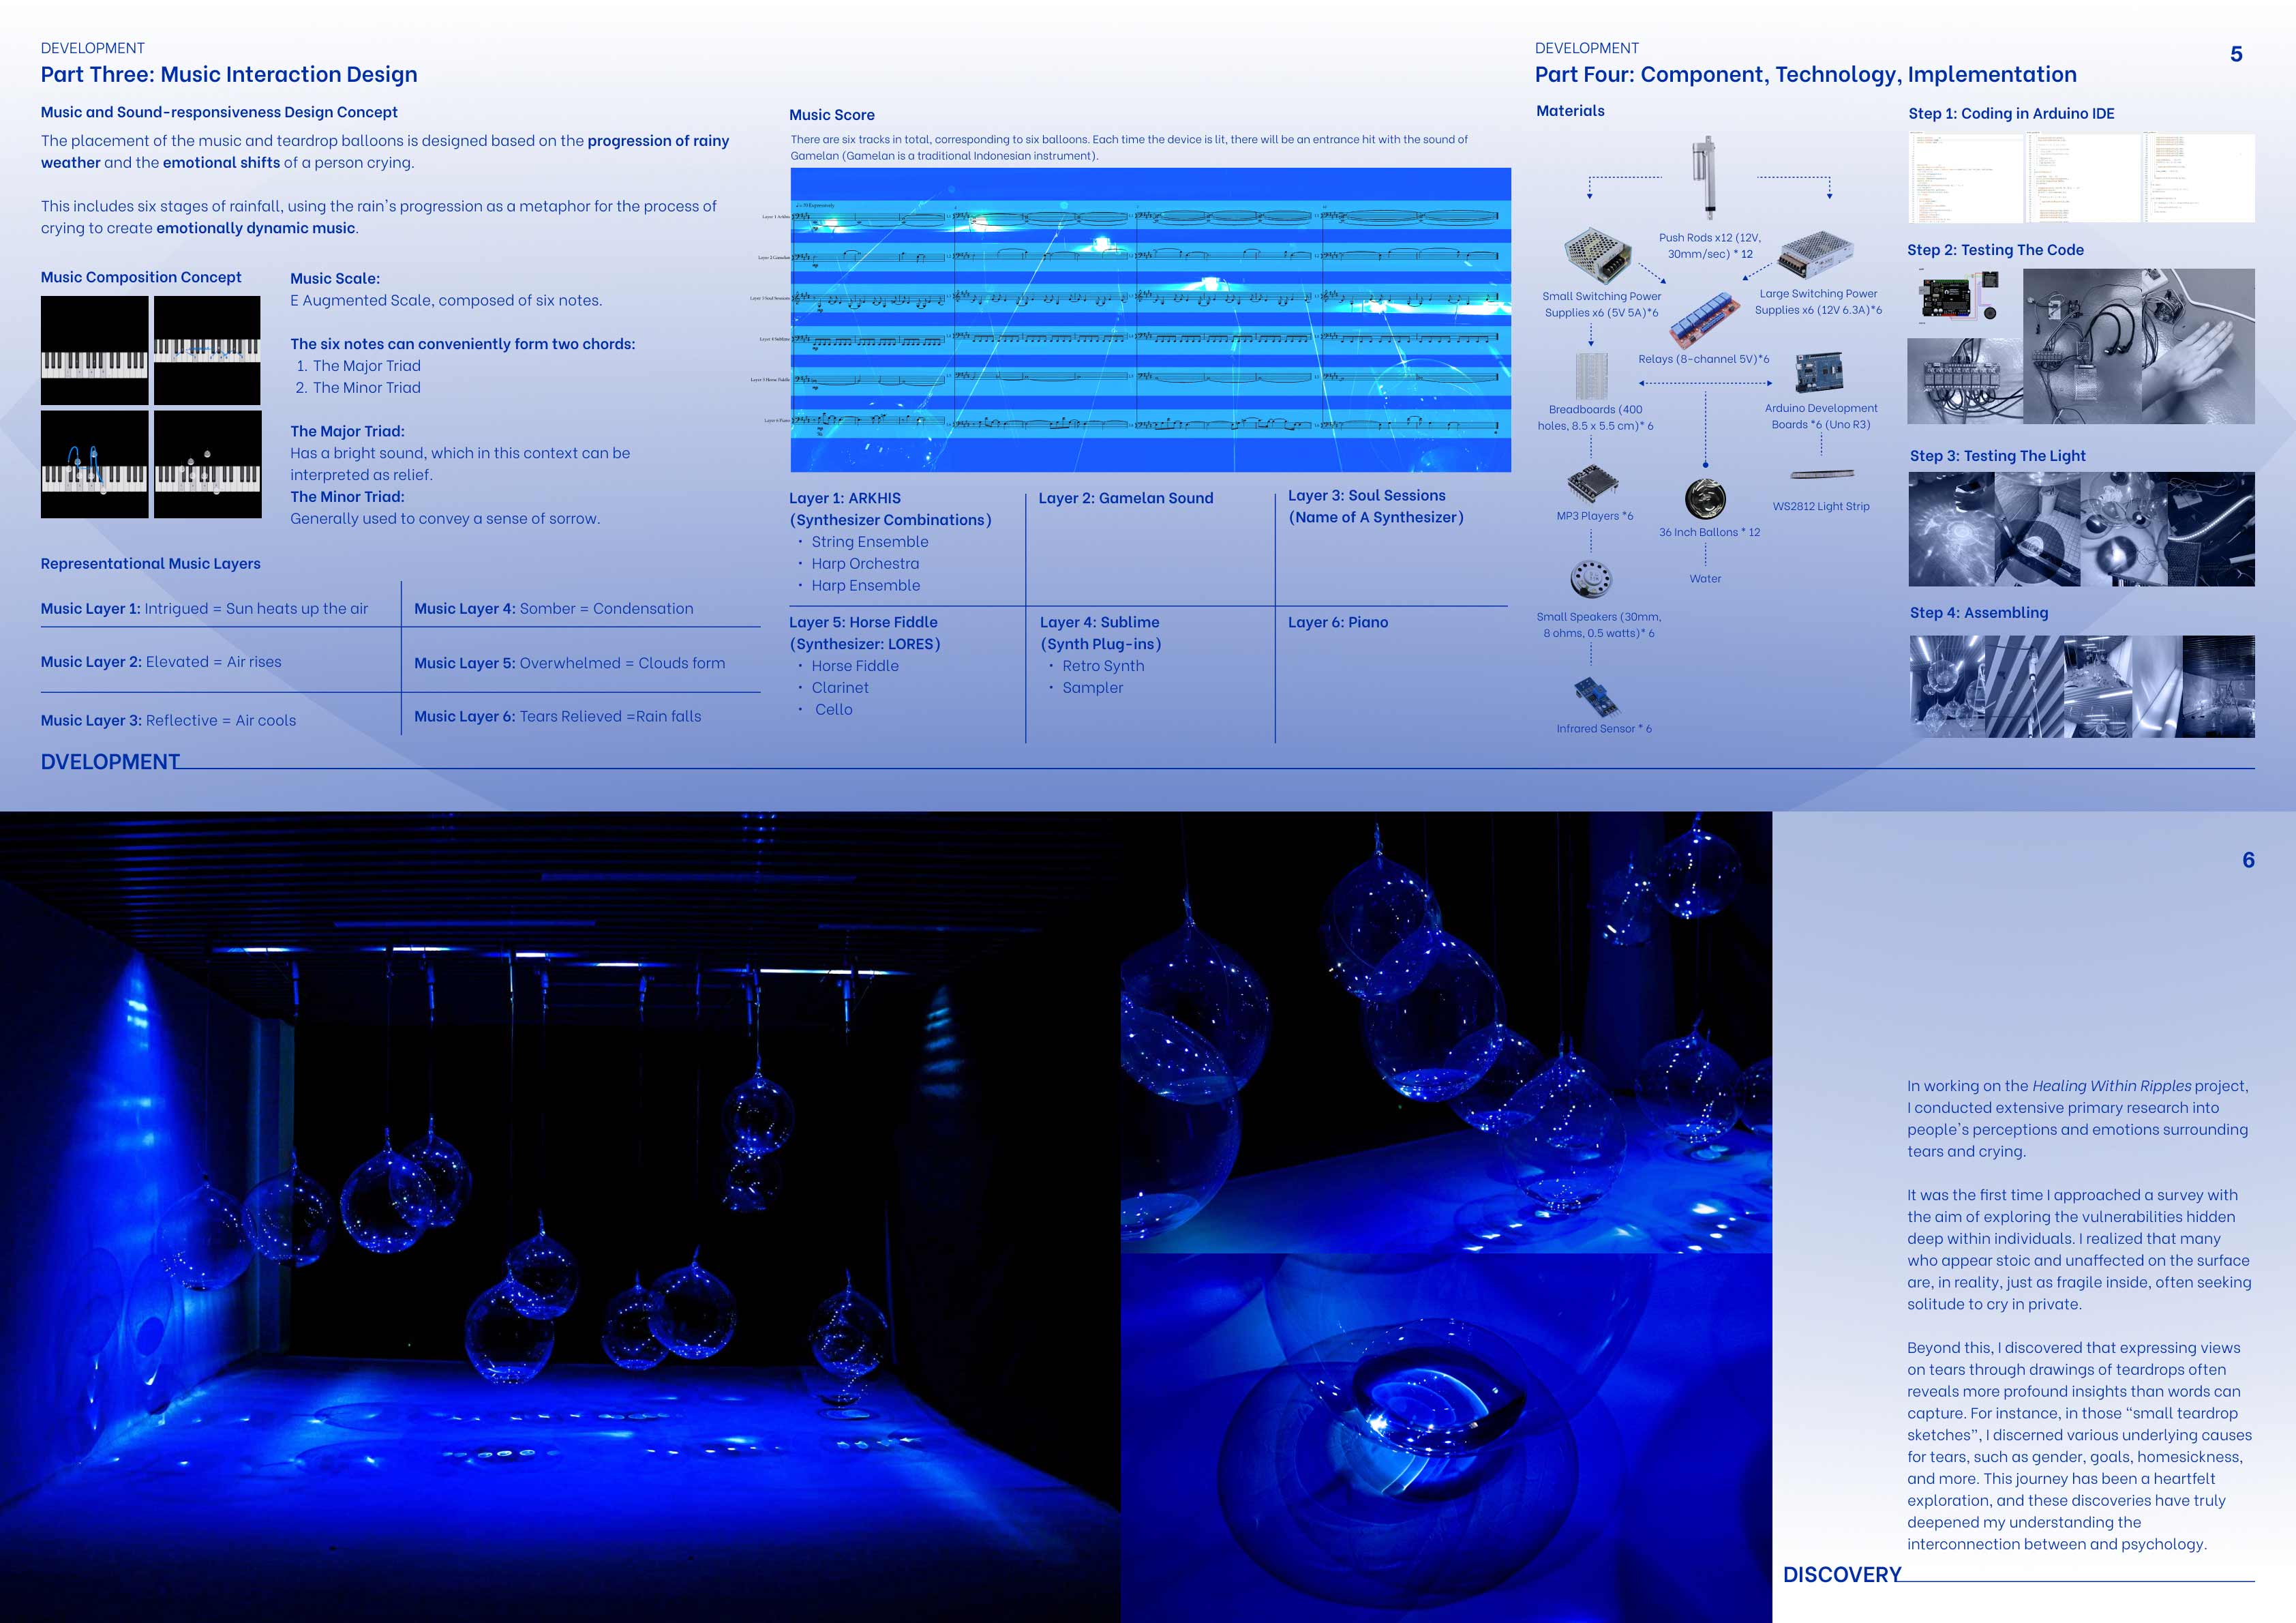Open the top-left piano keyboard thumbnail
The image size is (2296, 1623).
[94, 351]
